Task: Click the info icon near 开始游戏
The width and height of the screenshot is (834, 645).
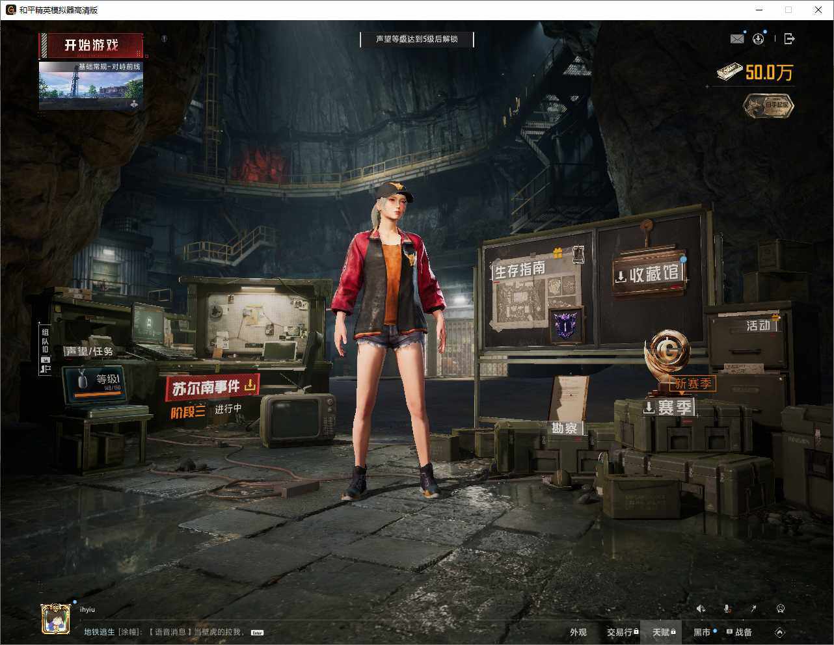Action: tap(165, 39)
